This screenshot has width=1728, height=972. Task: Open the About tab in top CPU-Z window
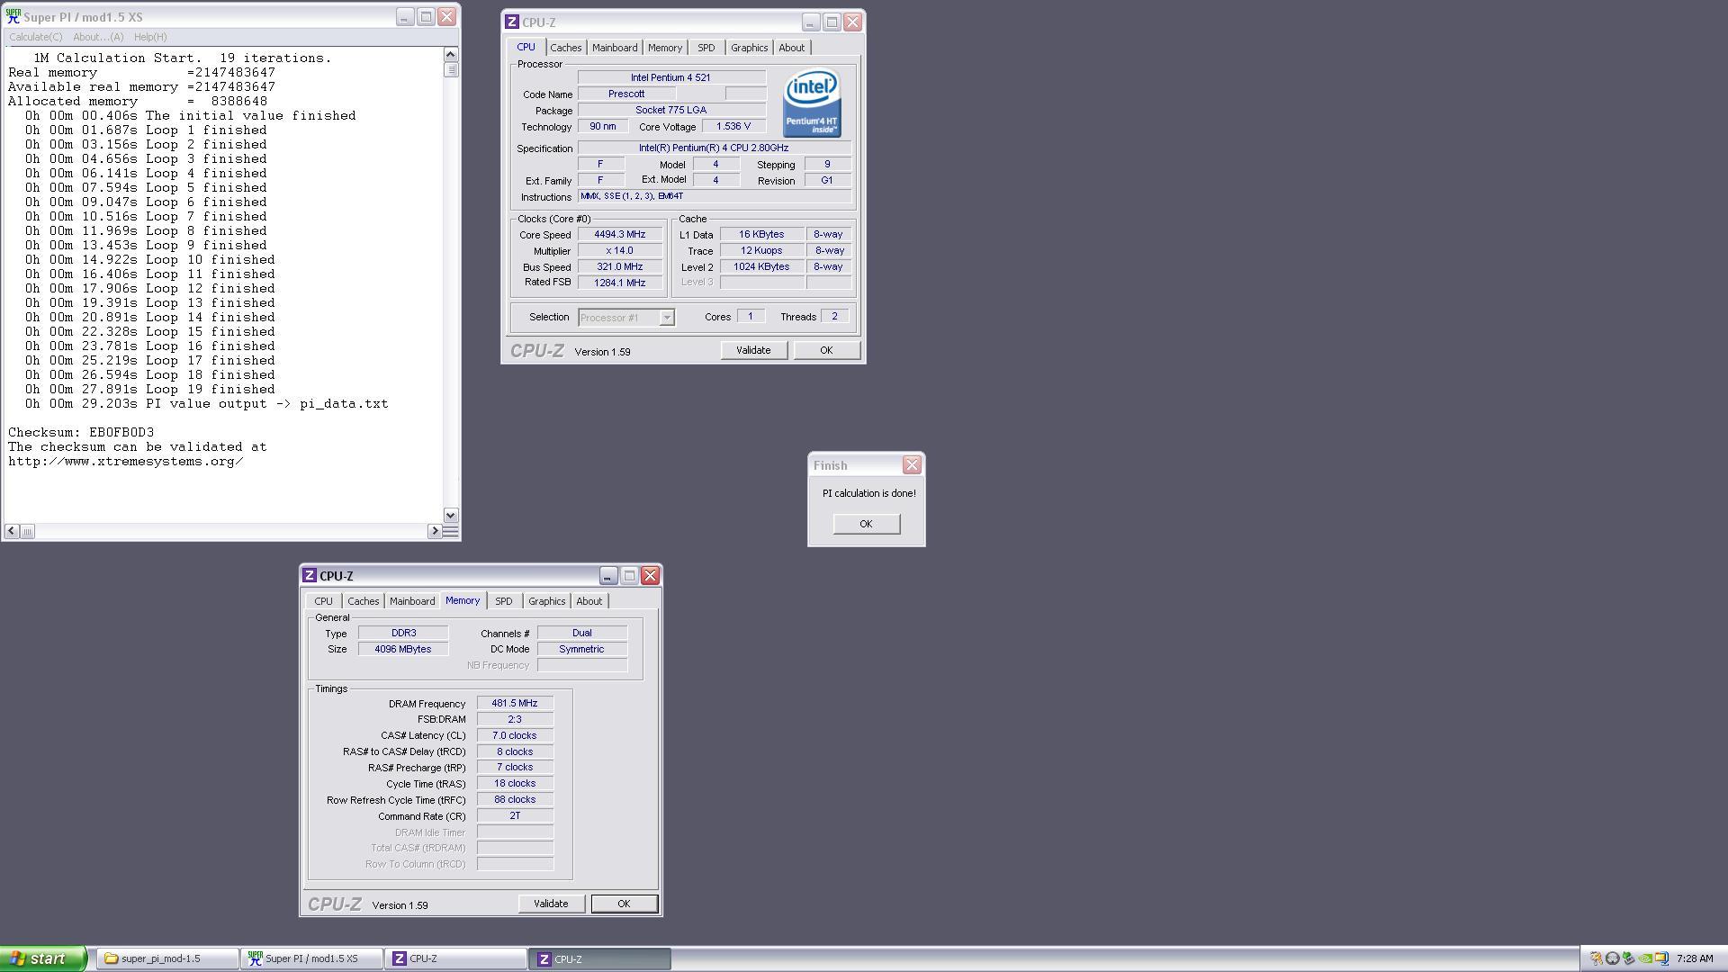tap(792, 48)
